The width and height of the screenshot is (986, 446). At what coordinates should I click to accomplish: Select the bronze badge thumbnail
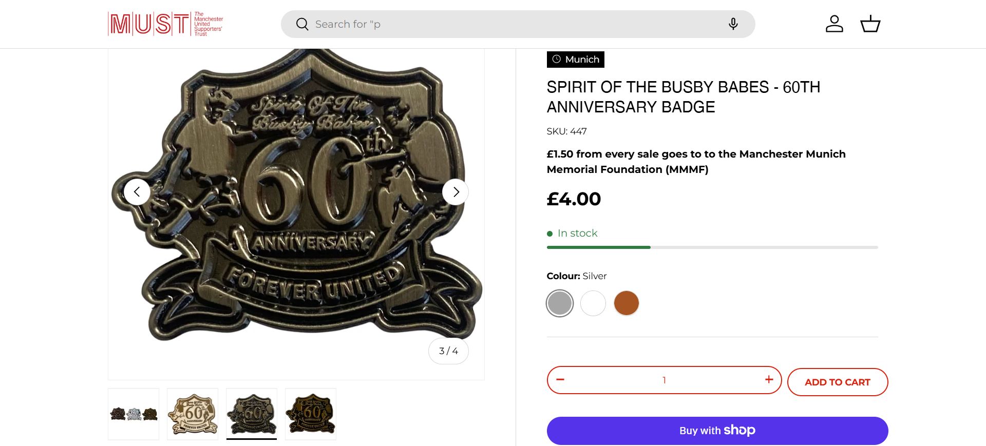(311, 414)
